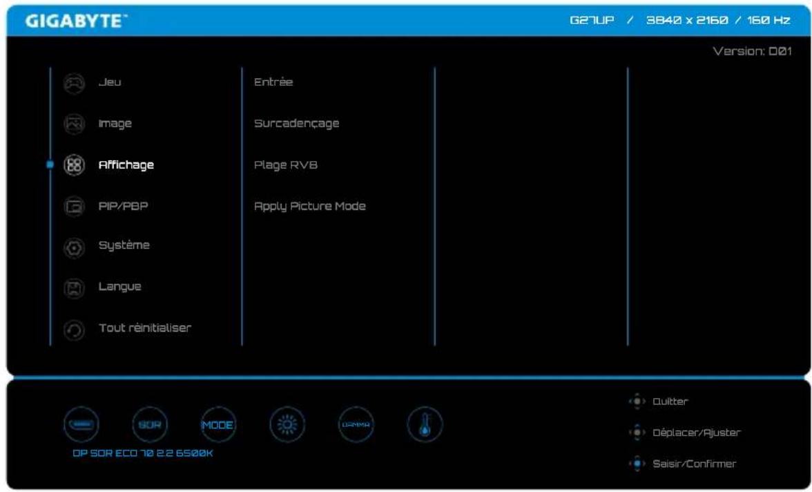Click the Saisir/Confirmer label

pos(694,464)
